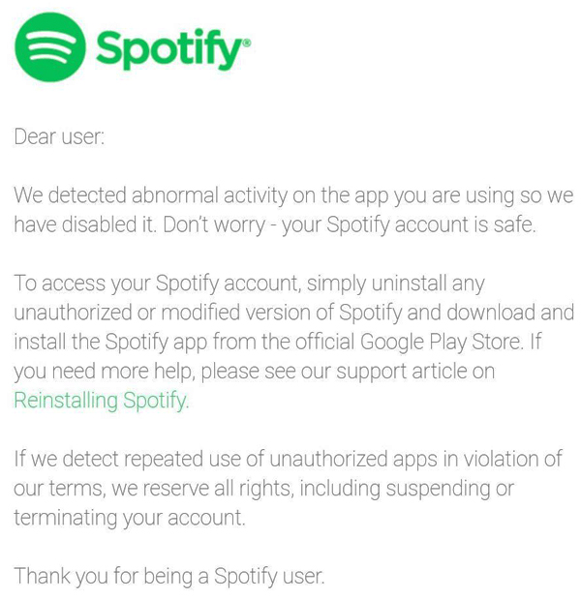This screenshot has height=599, width=581.
Task: Click the Spotify wordmark text in header
Action: [x=168, y=49]
